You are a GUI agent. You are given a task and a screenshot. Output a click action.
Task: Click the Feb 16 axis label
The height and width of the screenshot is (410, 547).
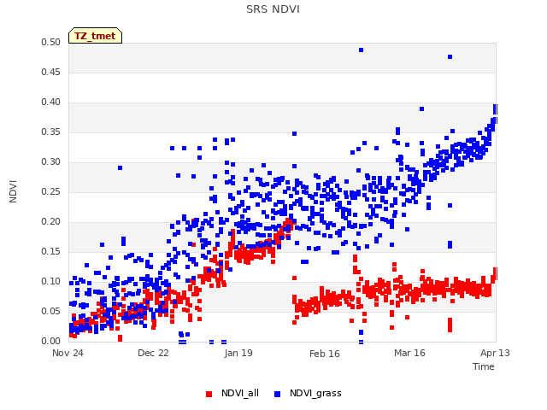pyautogui.click(x=325, y=354)
